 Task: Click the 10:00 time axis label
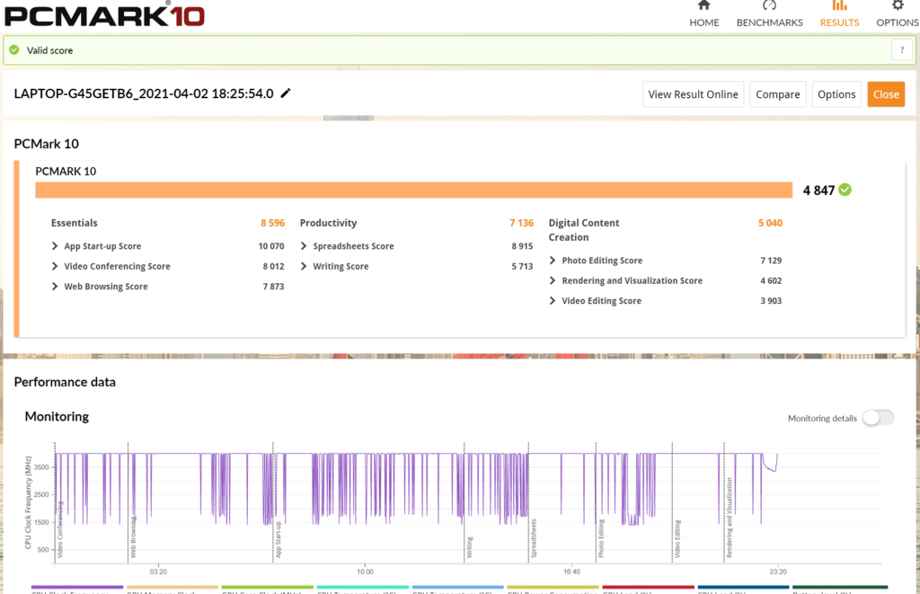click(x=365, y=572)
